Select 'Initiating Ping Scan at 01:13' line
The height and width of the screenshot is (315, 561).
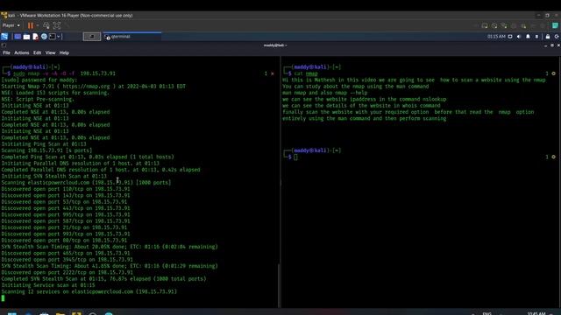pos(44,144)
